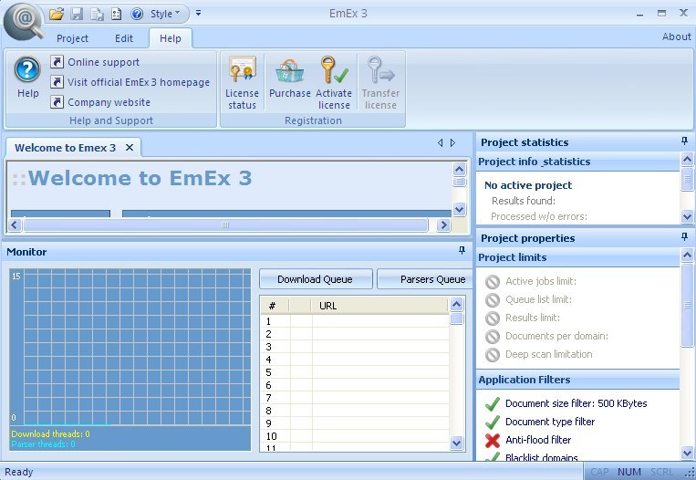This screenshot has height=480, width=696.
Task: Click the Download Queue button
Action: tap(316, 279)
